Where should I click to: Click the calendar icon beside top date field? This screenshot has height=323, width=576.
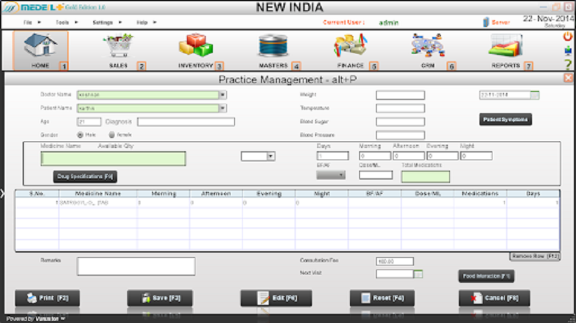535,96
